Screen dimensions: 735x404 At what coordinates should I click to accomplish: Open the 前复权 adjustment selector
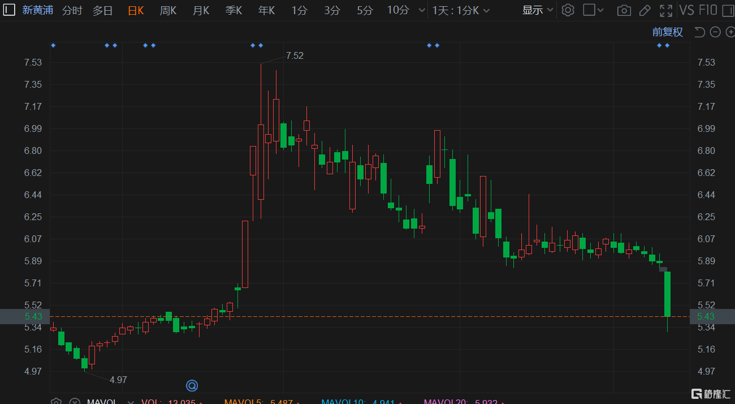pyautogui.click(x=668, y=32)
